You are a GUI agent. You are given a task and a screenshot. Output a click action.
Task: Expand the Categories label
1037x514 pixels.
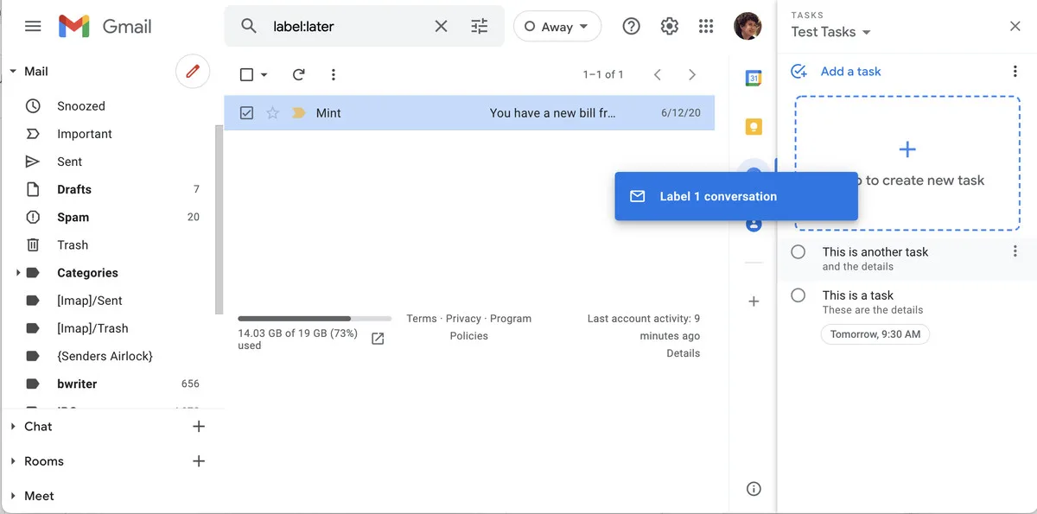17,273
